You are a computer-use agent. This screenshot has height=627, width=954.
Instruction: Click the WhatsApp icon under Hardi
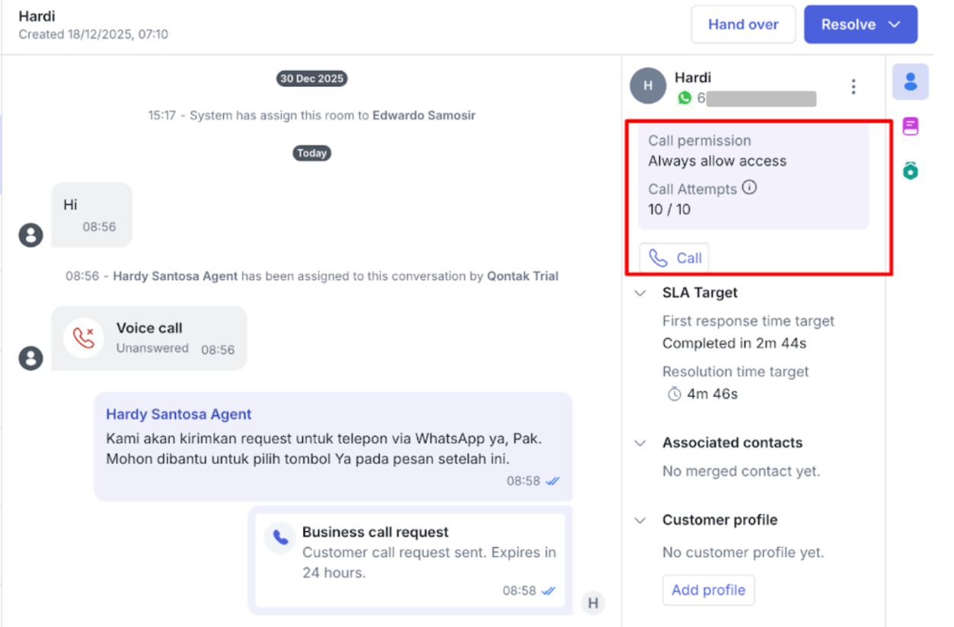(x=684, y=98)
